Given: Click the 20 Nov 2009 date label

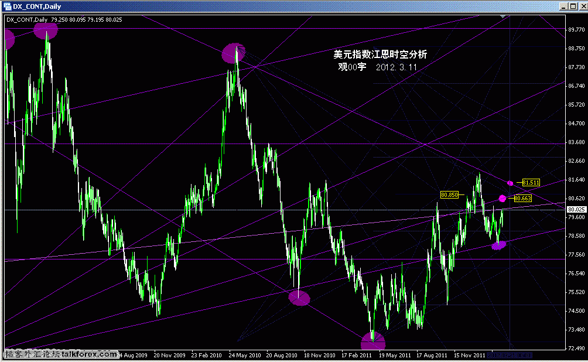Looking at the screenshot, I should pyautogui.click(x=169, y=355).
